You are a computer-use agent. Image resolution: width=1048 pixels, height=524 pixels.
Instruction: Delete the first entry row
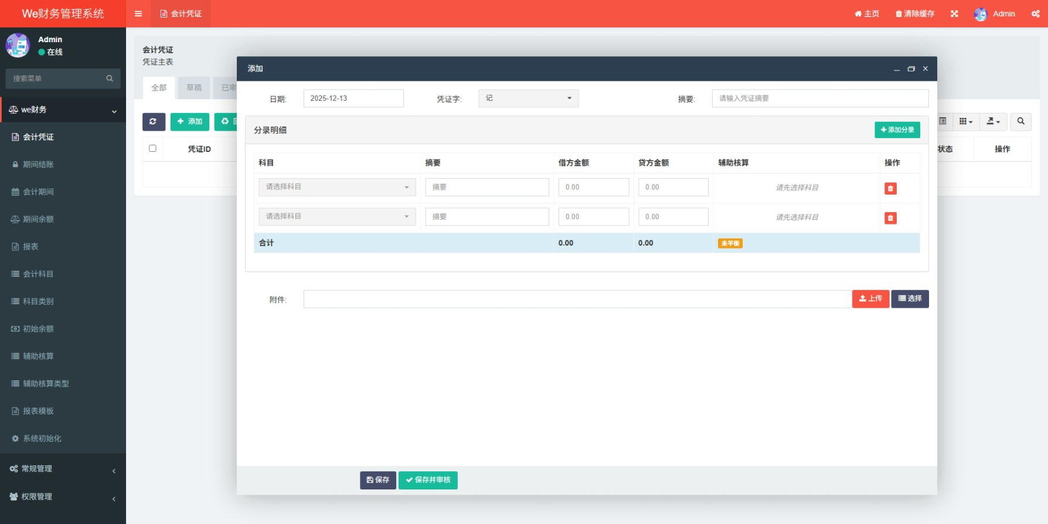890,188
